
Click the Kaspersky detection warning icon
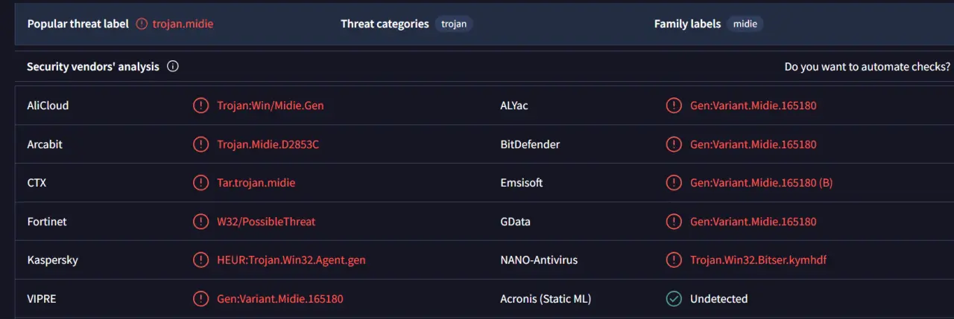click(200, 260)
